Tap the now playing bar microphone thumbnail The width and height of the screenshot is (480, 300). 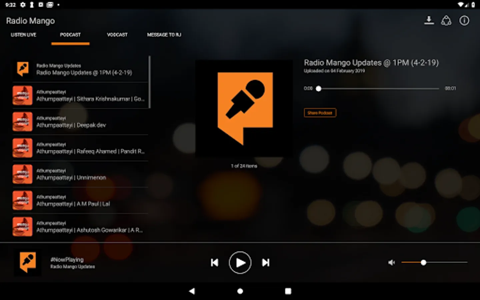pos(28,262)
